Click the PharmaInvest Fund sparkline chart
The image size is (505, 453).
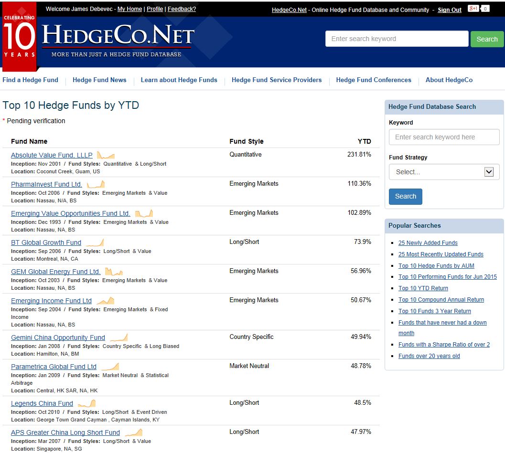[96, 184]
